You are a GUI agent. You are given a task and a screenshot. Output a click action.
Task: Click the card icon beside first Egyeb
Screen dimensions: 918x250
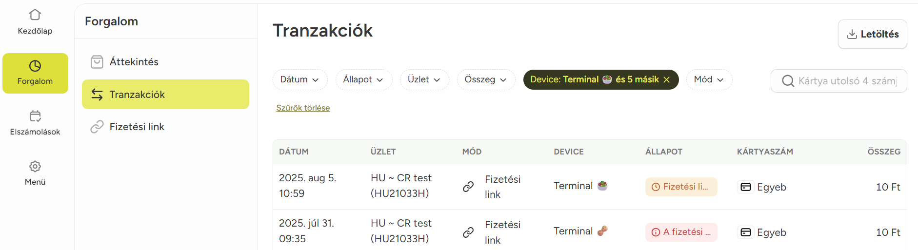tap(745, 187)
